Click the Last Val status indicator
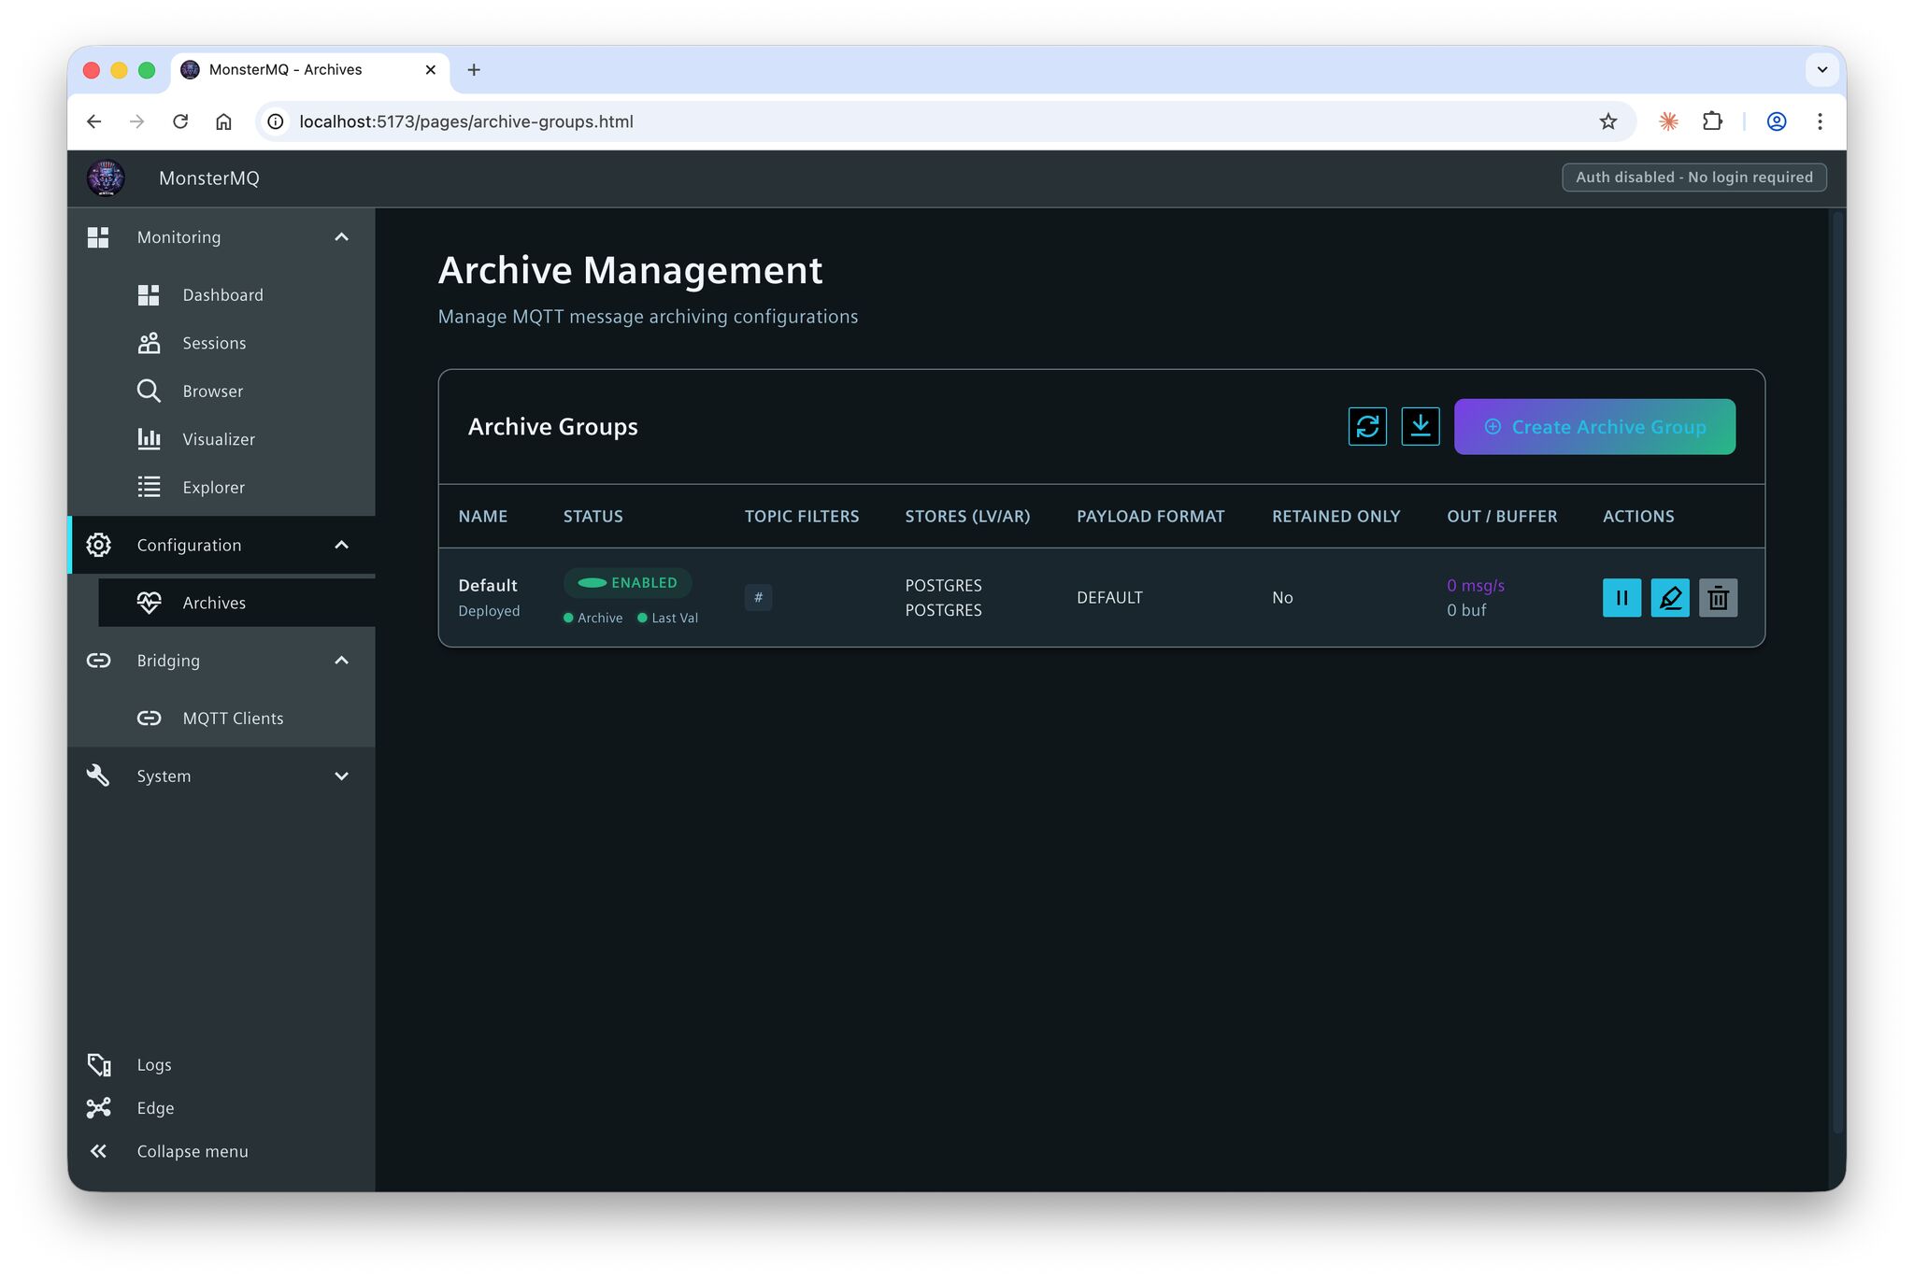Viewport: 1914px width, 1281px height. (x=667, y=618)
